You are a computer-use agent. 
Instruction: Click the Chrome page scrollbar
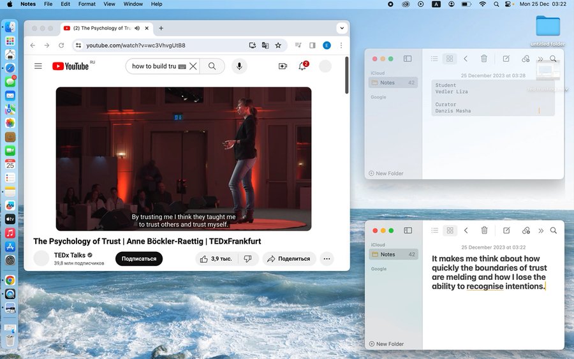coord(347,75)
